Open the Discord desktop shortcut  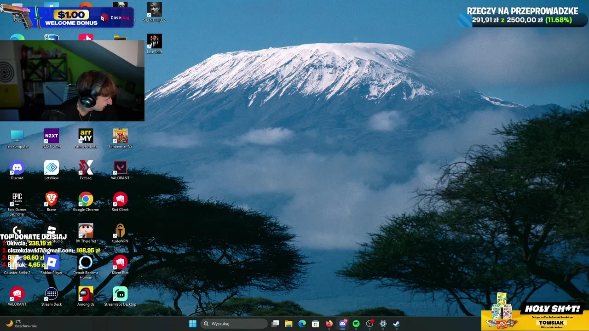[17, 170]
